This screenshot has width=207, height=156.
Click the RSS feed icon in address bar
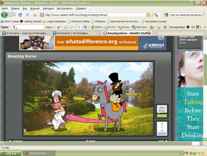point(148,15)
